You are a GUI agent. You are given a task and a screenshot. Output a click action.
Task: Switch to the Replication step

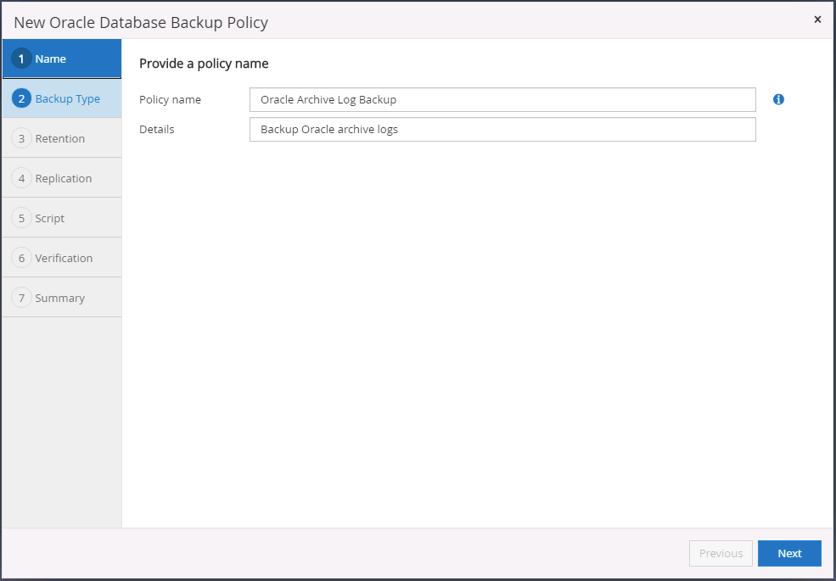(x=64, y=178)
